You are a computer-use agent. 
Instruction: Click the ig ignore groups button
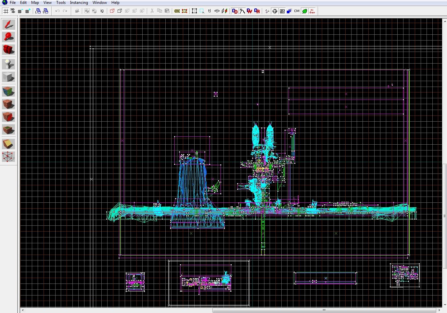pyautogui.click(x=102, y=11)
